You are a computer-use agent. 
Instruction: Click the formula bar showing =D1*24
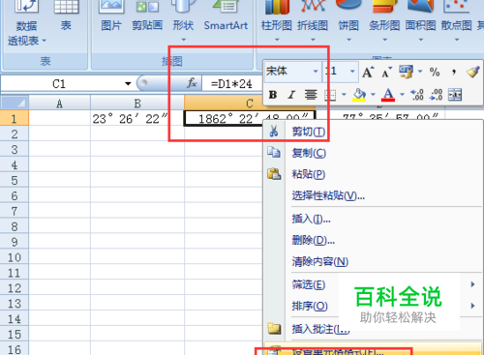coord(231,84)
